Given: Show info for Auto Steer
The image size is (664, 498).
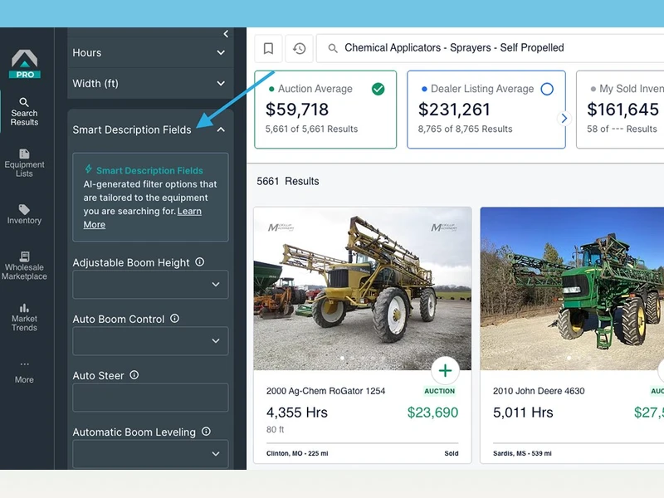Looking at the screenshot, I should (x=134, y=375).
